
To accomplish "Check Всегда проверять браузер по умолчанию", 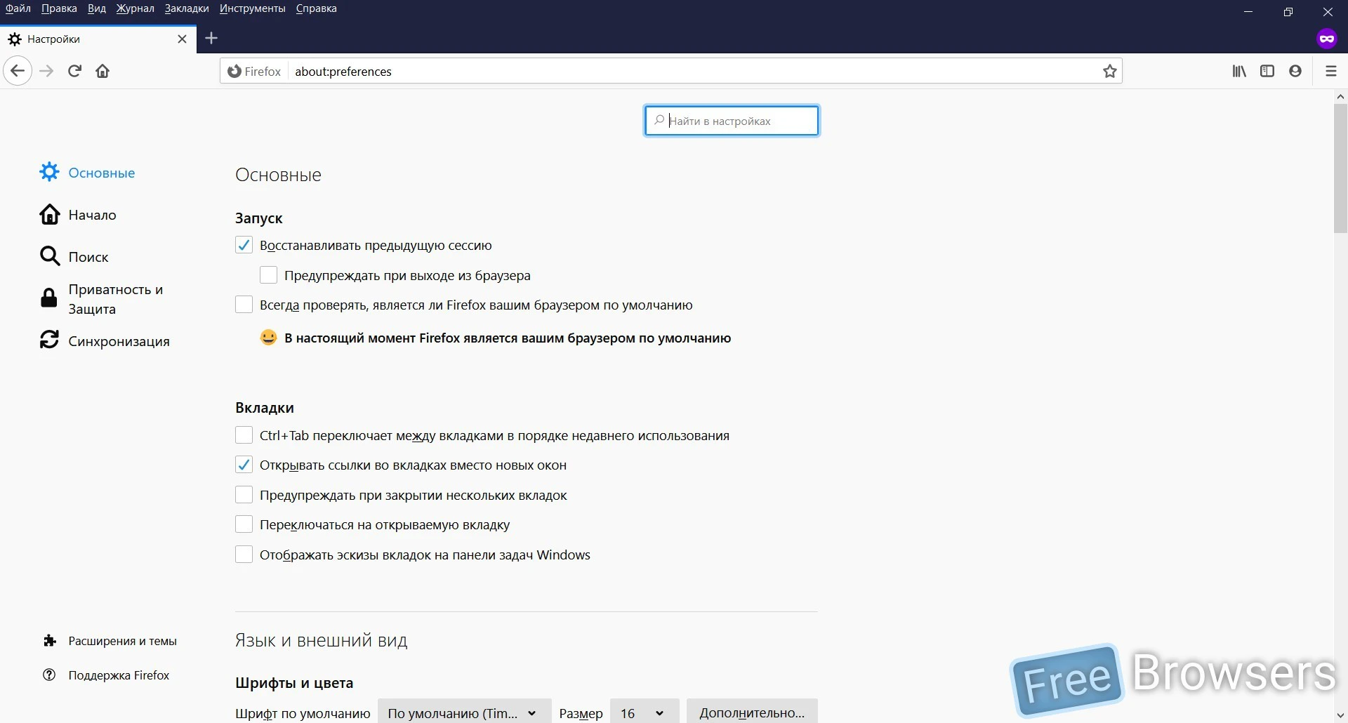I will [244, 305].
